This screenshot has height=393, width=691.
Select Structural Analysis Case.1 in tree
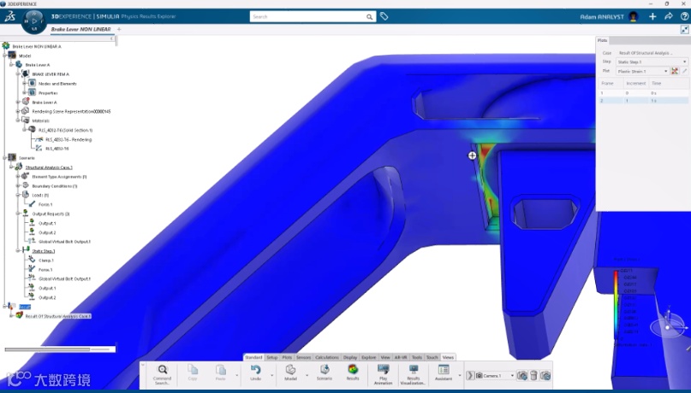(x=49, y=167)
